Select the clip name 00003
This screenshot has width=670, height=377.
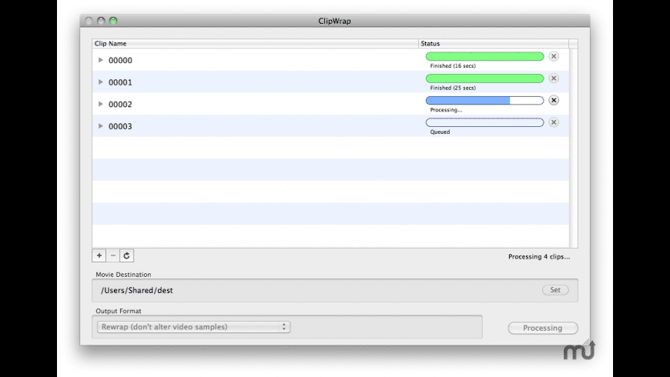coord(120,126)
